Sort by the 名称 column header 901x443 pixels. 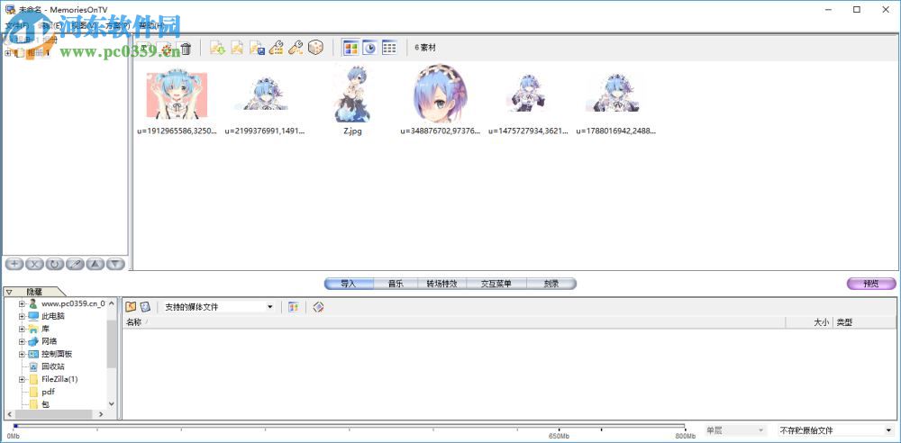pos(454,323)
